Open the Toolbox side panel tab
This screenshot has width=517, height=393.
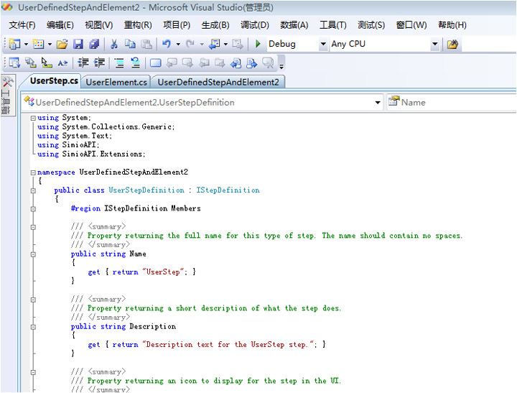[x=7, y=96]
